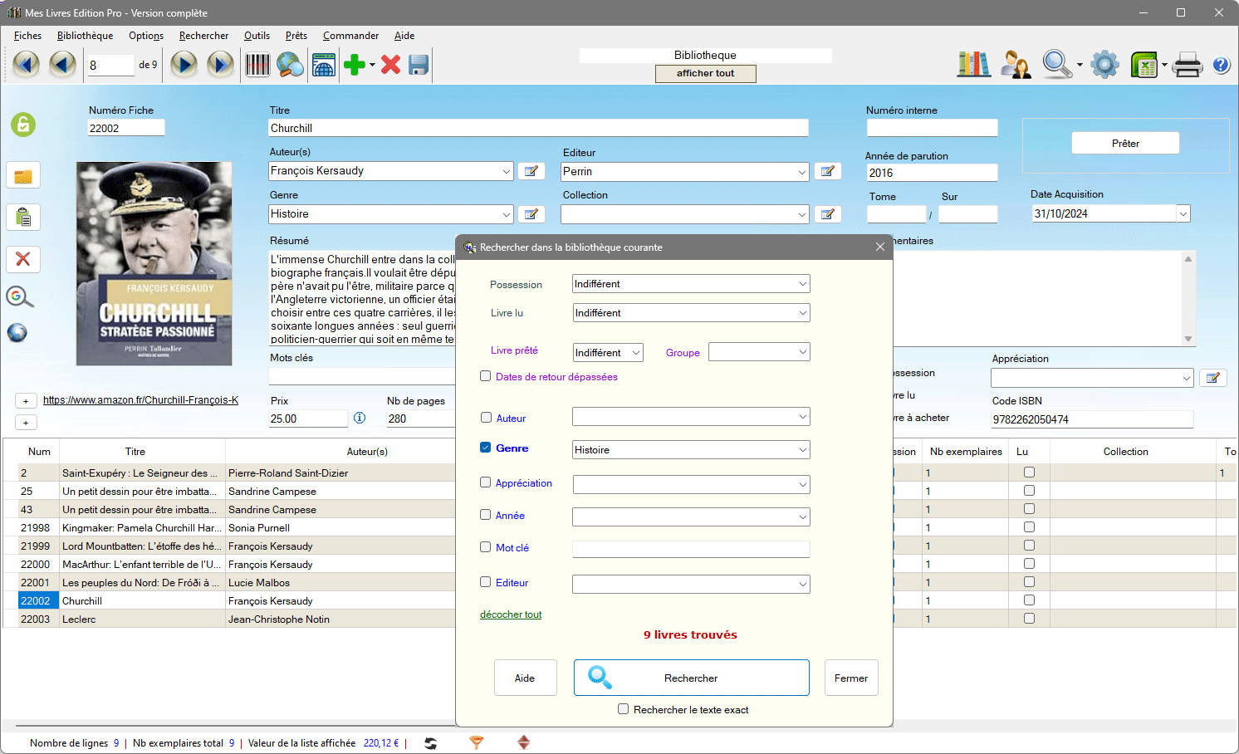Open the Rechercher menu
1239x754 pixels.
(203, 36)
